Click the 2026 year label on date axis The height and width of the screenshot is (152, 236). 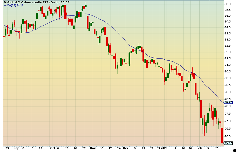164,148
